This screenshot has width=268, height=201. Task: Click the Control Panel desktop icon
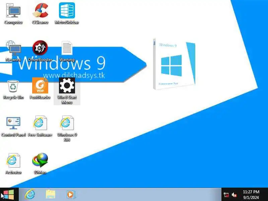(x=13, y=123)
